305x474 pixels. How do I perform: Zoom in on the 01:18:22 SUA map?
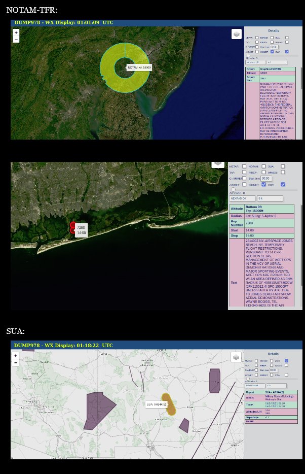tap(16, 355)
